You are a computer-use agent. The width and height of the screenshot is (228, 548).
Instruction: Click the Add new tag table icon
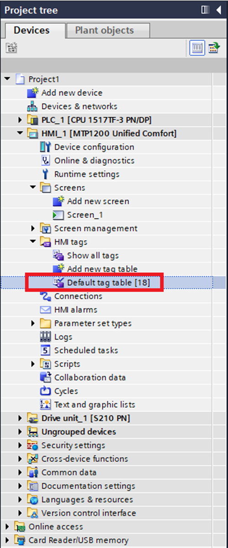coord(58,269)
